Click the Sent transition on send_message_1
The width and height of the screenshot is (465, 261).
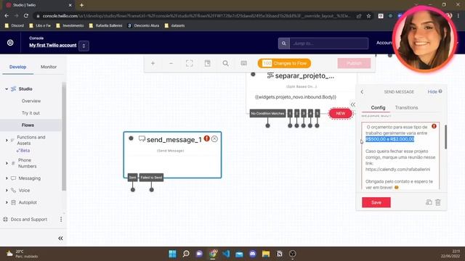[132, 178]
